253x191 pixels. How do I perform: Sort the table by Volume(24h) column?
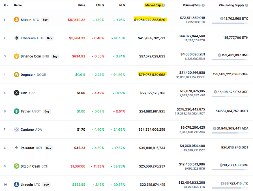(191, 5)
